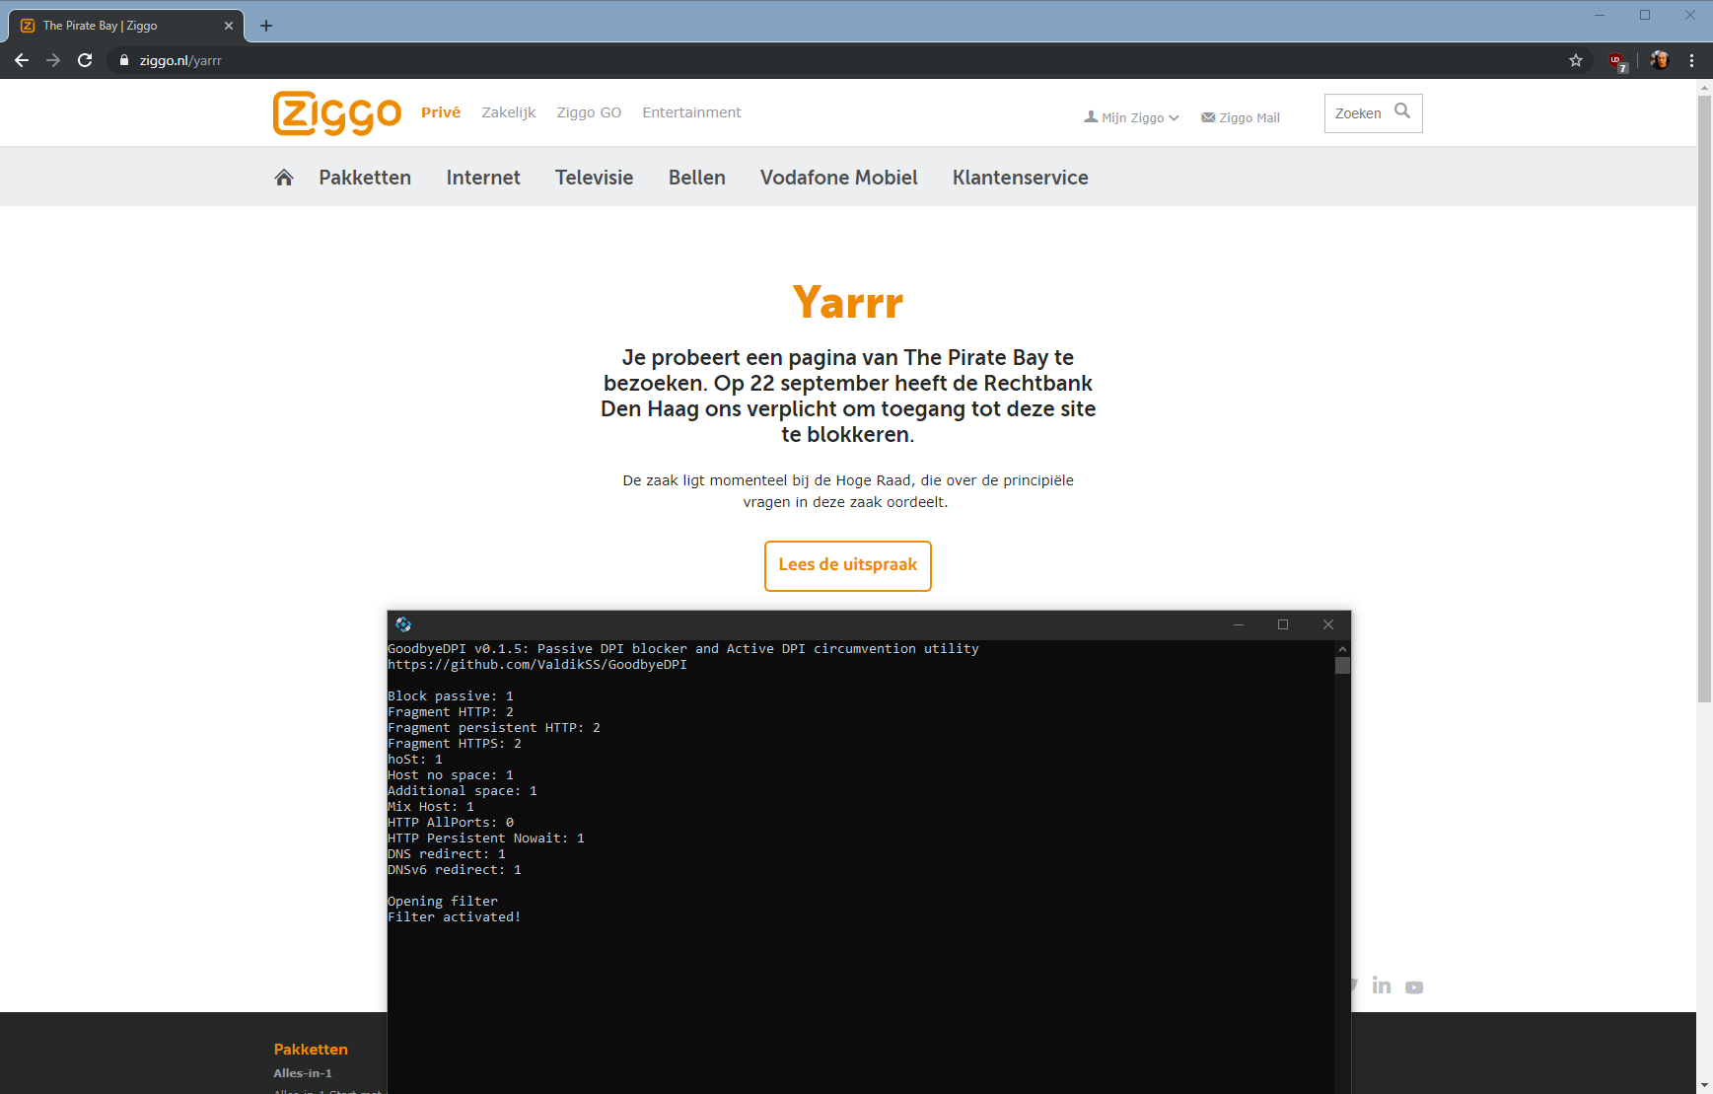The height and width of the screenshot is (1094, 1713).
Task: Click the console window scrollbar thumb
Action: pos(1342,665)
